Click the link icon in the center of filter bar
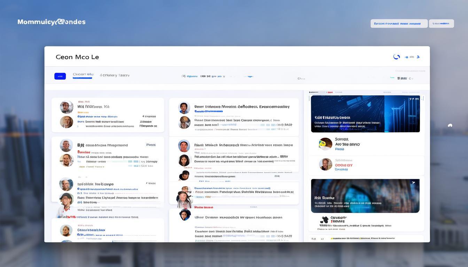The width and height of the screenshot is (468, 267). (x=184, y=76)
